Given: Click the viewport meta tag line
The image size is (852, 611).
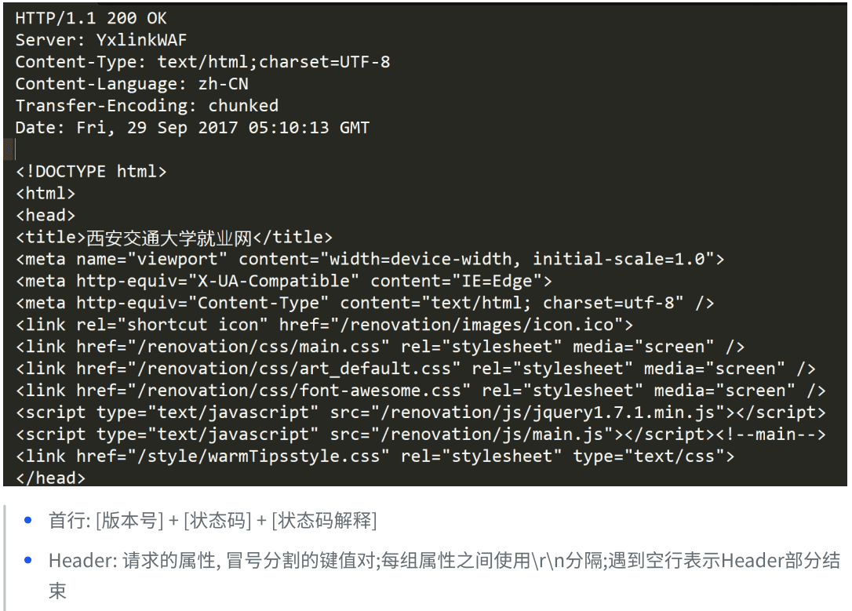Looking at the screenshot, I should pyautogui.click(x=370, y=259).
